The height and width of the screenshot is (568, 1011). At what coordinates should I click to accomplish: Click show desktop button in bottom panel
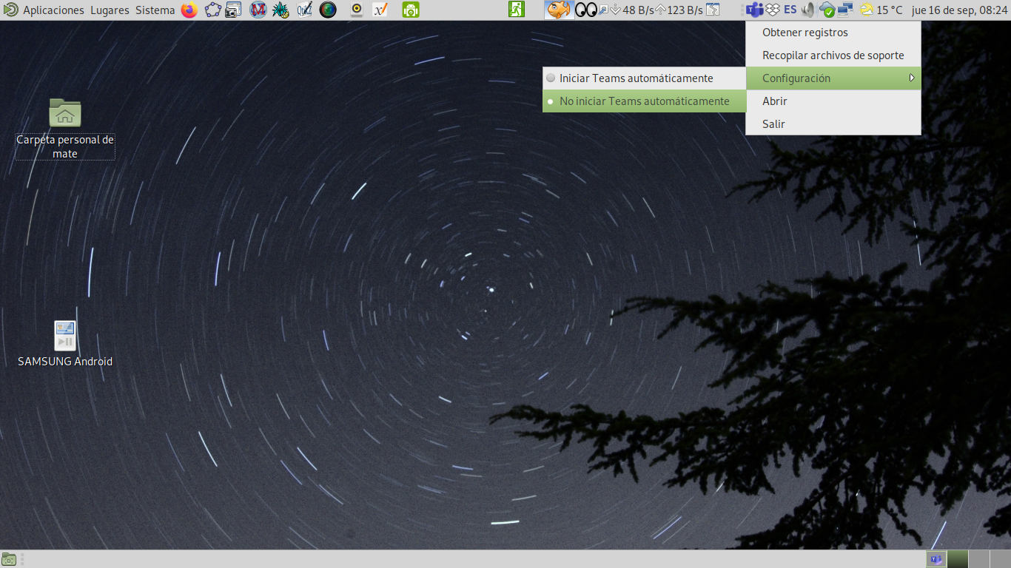pos(9,559)
